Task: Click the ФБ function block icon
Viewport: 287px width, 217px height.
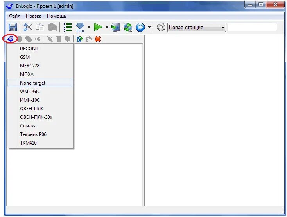Action: point(38,39)
